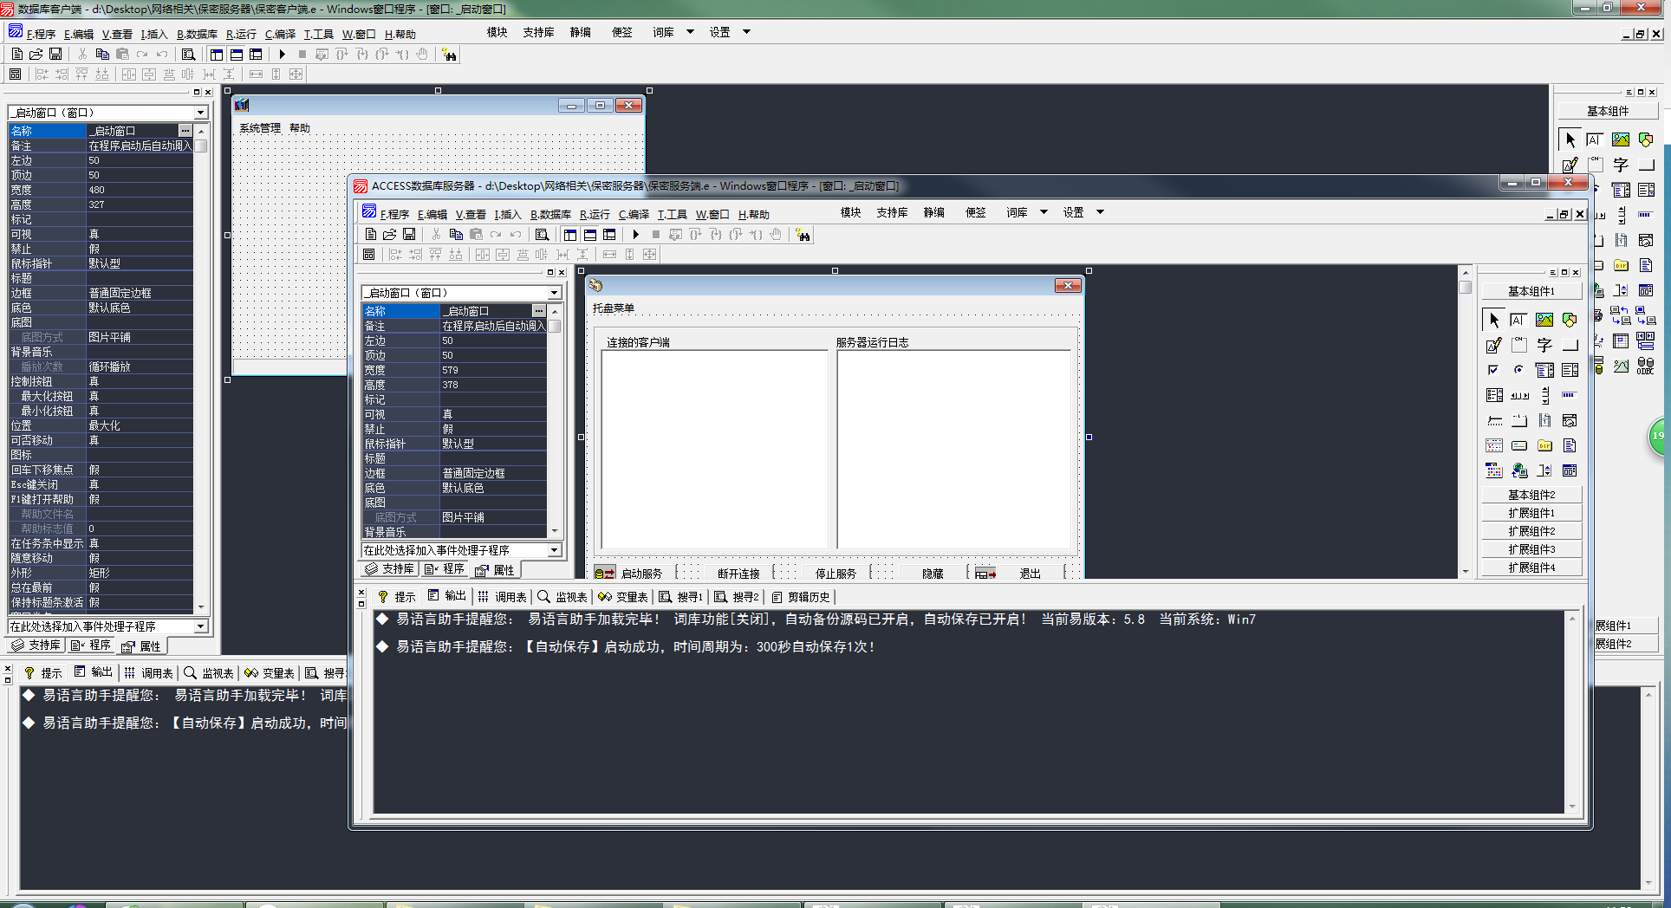The width and height of the screenshot is (1671, 908).
Task: Click Open file icon in client IDE toolbar
Action: (x=36, y=54)
